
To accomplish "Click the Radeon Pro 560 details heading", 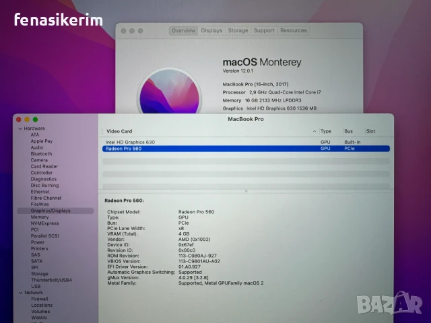I will (x=124, y=201).
